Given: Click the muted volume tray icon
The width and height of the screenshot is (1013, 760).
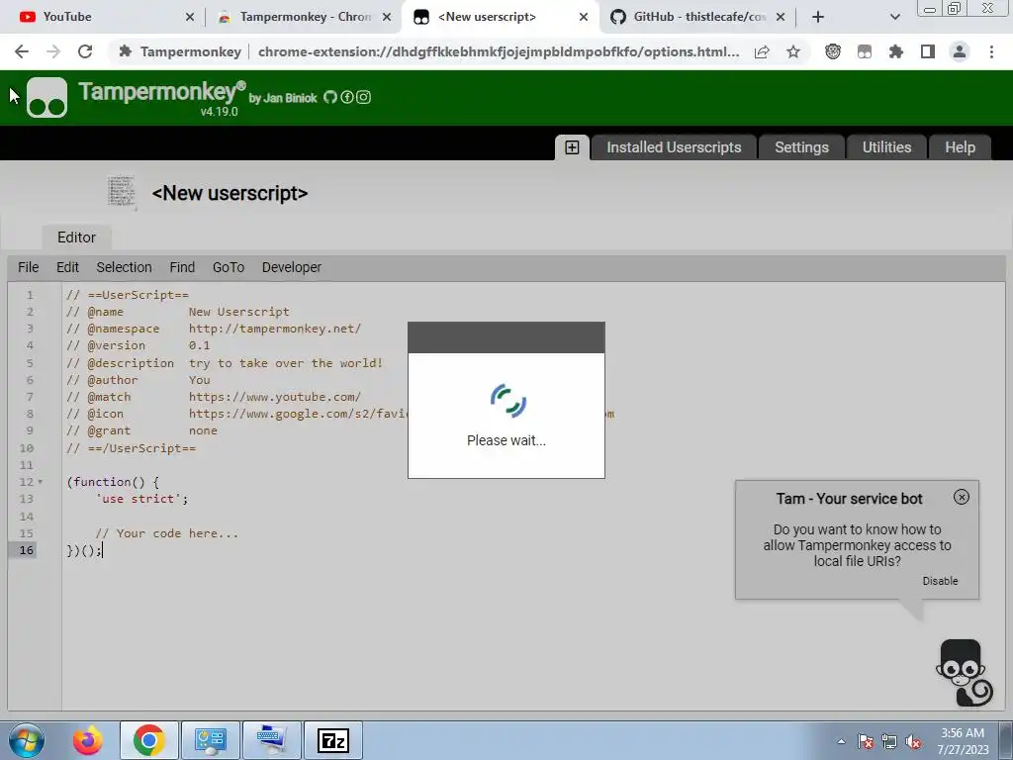Looking at the screenshot, I should click(x=913, y=741).
